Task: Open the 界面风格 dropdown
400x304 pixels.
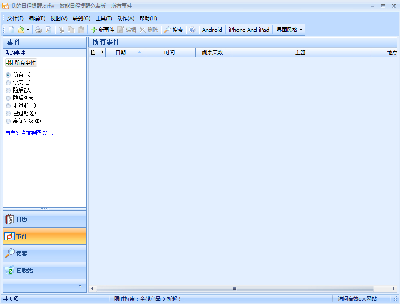Action: tap(289, 30)
